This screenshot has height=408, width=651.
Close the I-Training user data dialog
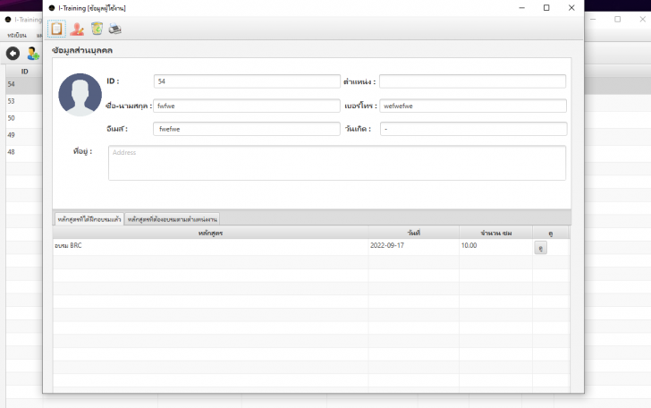[571, 8]
